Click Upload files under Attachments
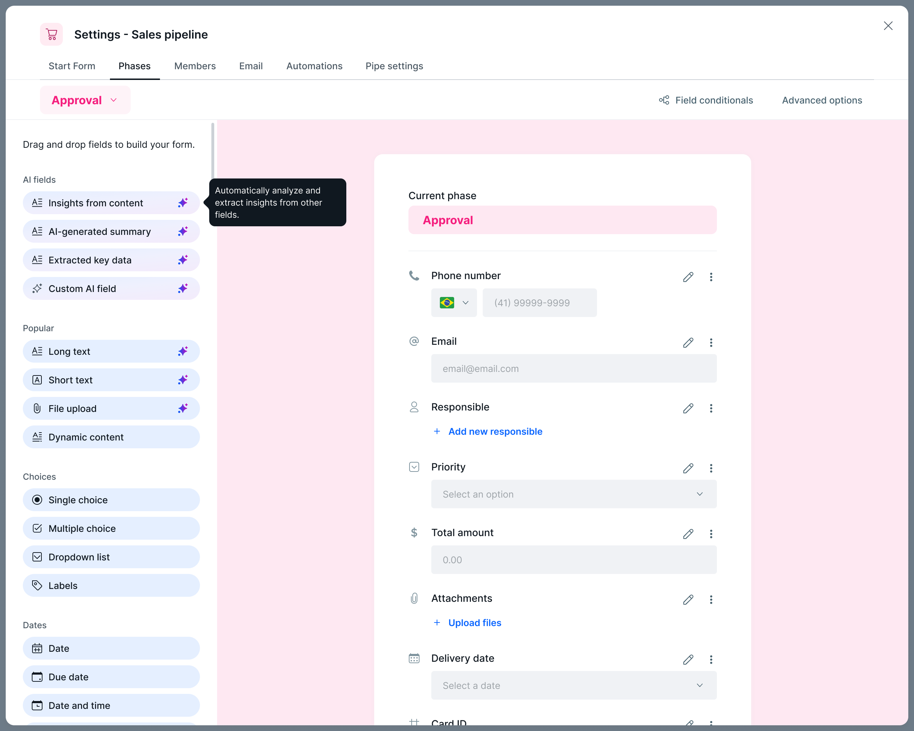 pyautogui.click(x=474, y=622)
